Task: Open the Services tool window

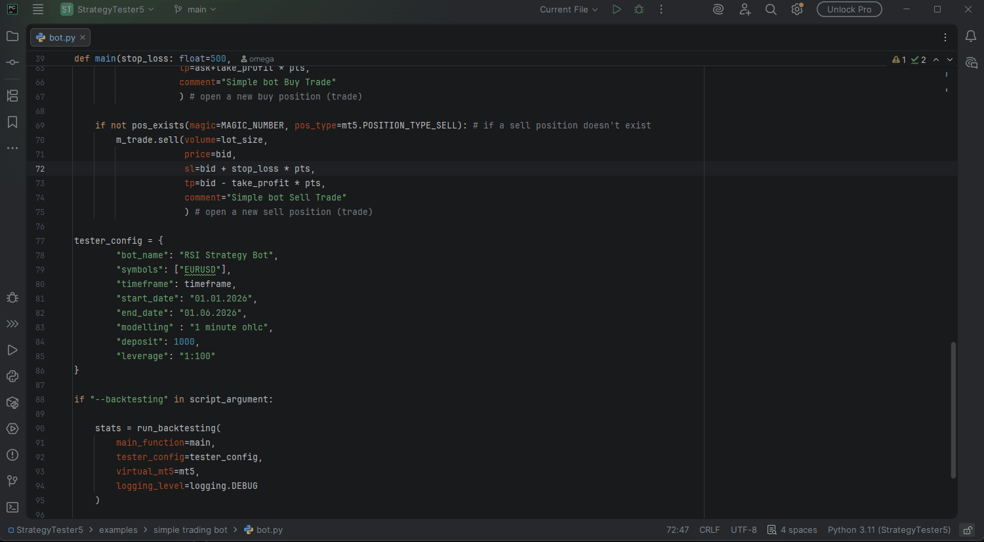Action: click(x=12, y=429)
